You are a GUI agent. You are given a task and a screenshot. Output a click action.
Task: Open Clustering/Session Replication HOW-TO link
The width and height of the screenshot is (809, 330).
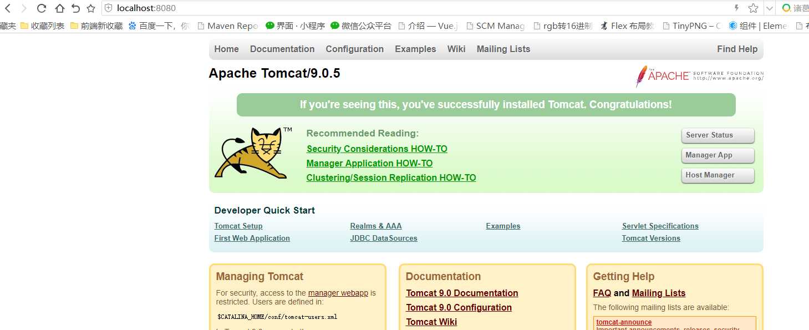(391, 177)
